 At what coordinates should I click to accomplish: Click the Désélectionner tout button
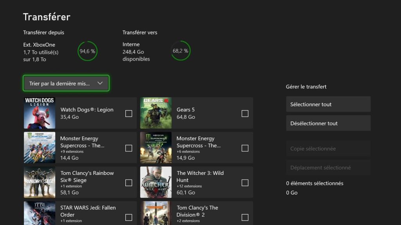pyautogui.click(x=328, y=123)
